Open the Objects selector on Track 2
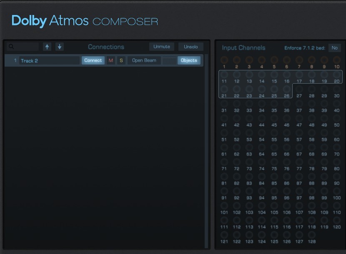 click(x=189, y=60)
